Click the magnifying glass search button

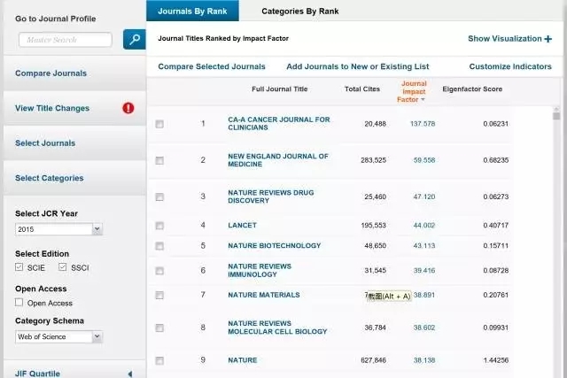tap(134, 39)
